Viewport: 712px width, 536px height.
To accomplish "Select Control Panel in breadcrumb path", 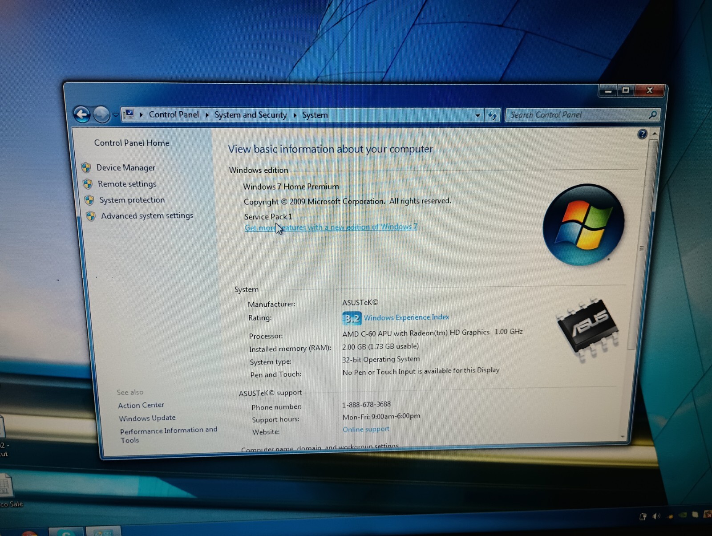I will click(174, 114).
